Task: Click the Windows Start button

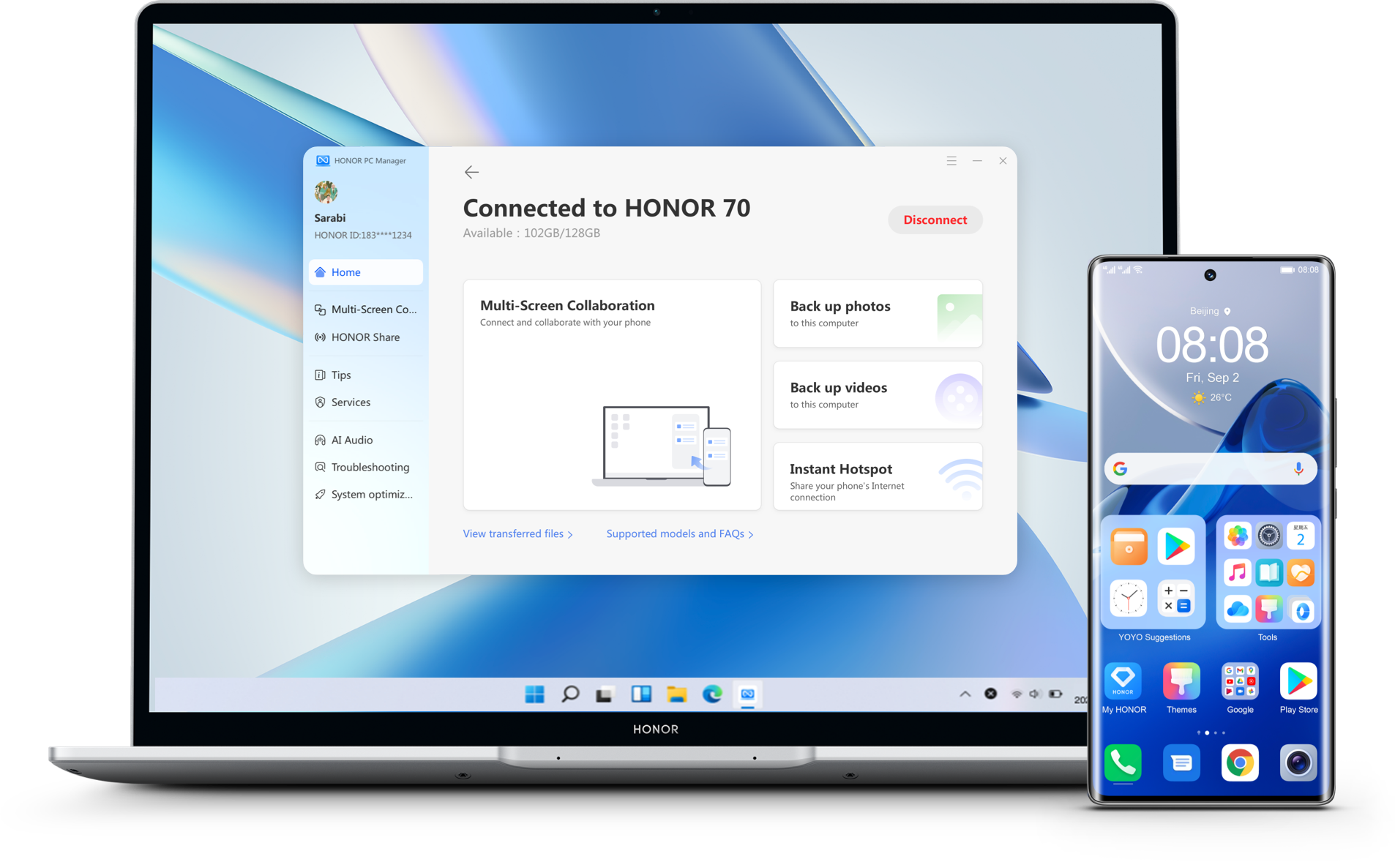Action: (534, 694)
